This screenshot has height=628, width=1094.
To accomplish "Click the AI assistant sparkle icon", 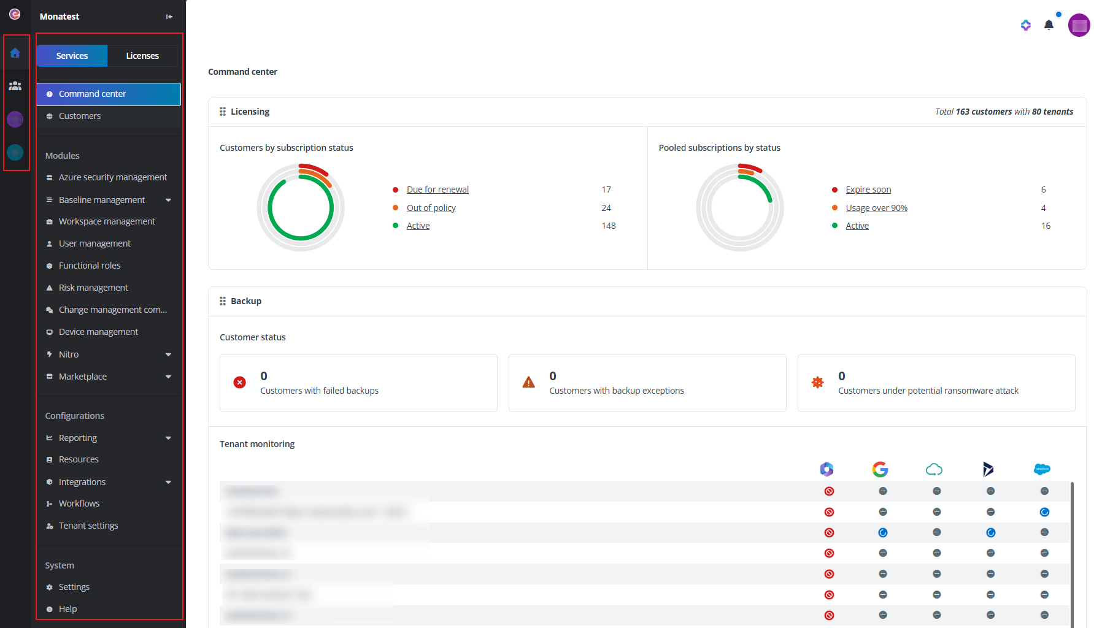I will coord(1025,25).
